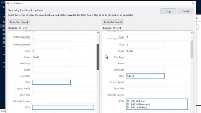Click the left record Epub Date field
Image resolution: width=201 pixels, height=113 pixels.
click(52, 76)
